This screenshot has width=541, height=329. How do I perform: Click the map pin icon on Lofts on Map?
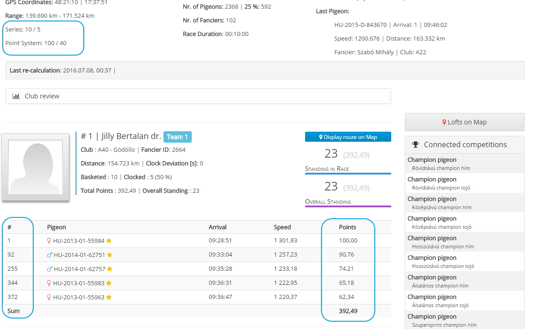444,122
